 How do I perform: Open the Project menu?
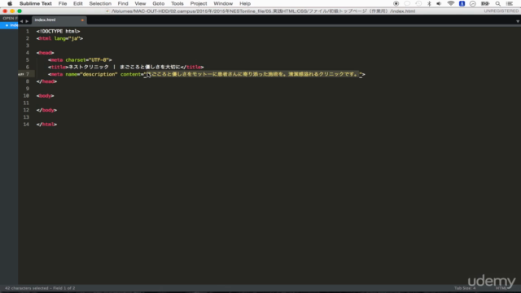click(199, 3)
